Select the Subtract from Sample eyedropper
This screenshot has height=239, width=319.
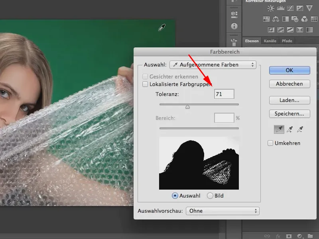tap(300, 129)
